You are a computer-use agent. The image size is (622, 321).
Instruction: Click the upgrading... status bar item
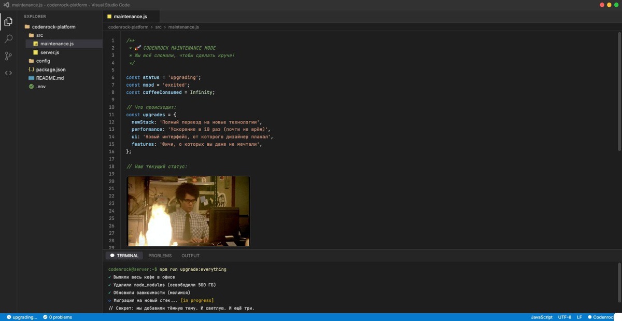(x=22, y=317)
